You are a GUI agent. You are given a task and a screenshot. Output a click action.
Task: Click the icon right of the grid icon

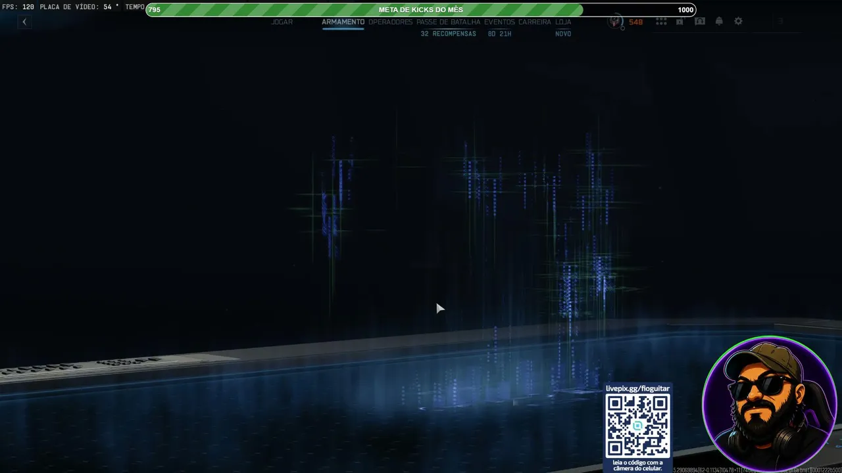point(680,22)
